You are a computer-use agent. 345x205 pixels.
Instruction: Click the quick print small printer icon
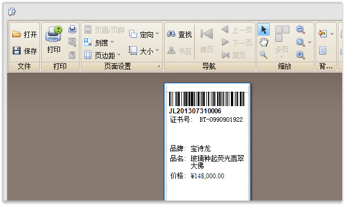pos(72,29)
